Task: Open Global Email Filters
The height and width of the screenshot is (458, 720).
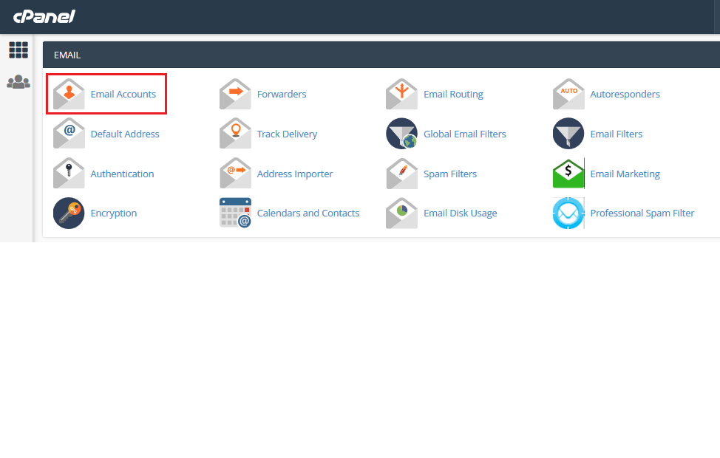Action: pos(401,134)
